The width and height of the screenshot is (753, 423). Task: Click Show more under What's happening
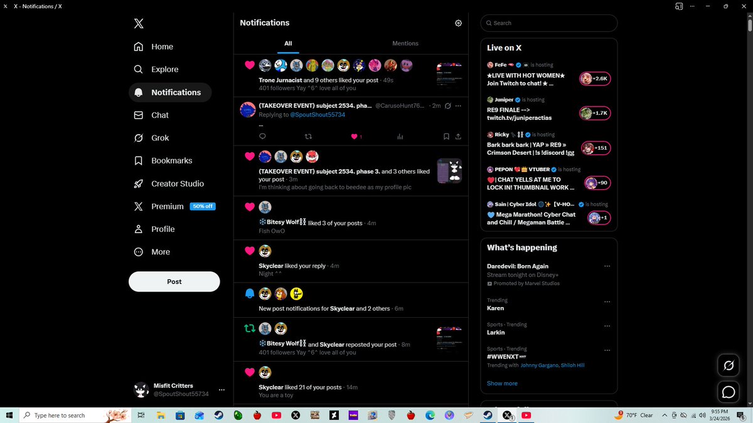[x=502, y=384]
